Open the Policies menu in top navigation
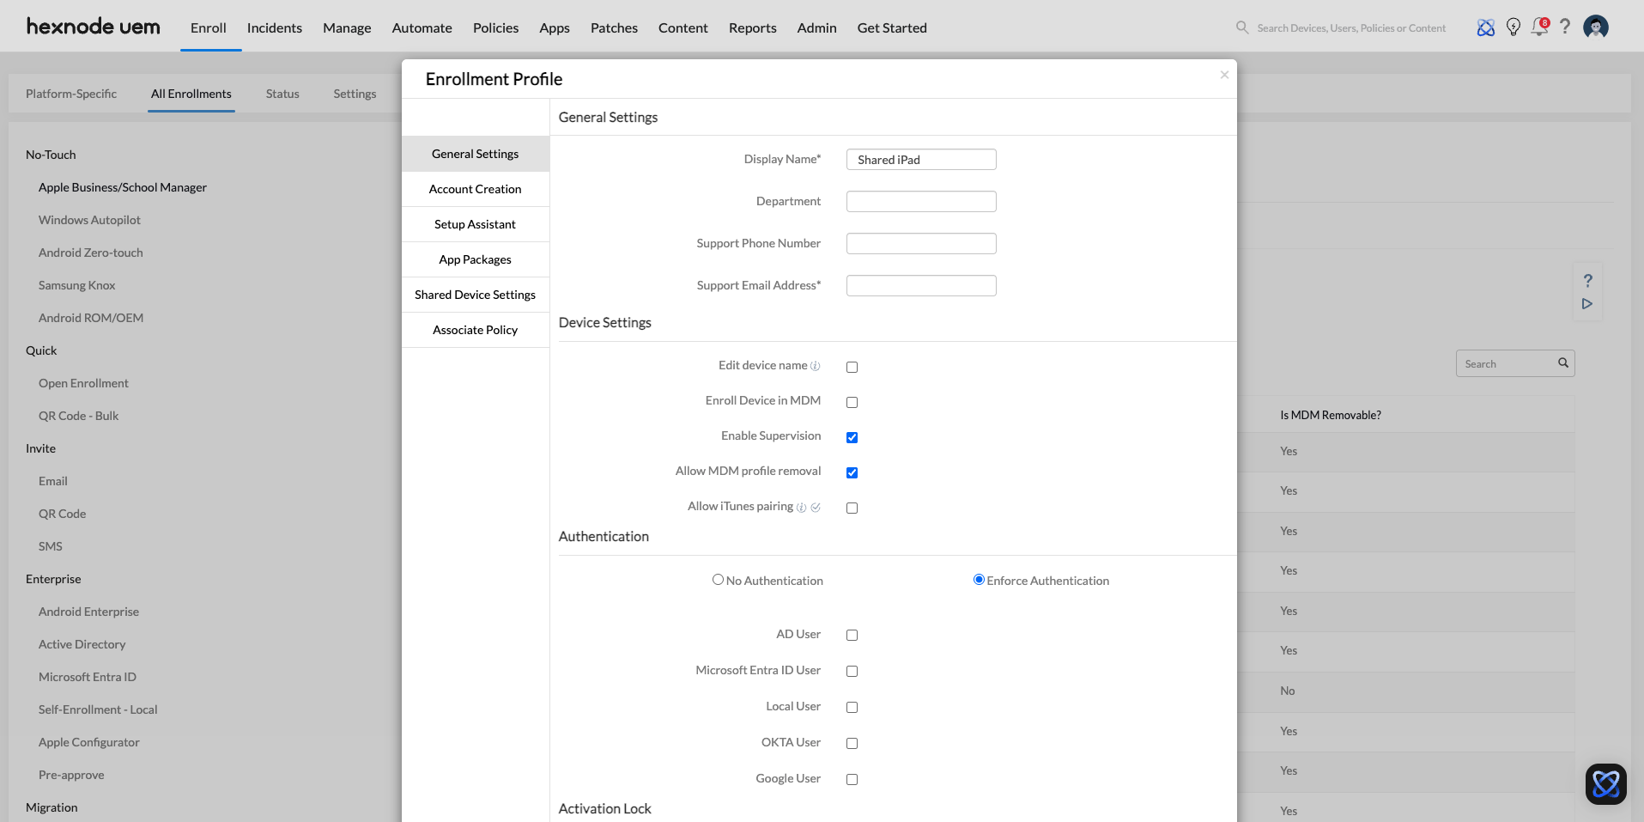The width and height of the screenshot is (1644, 822). click(495, 27)
